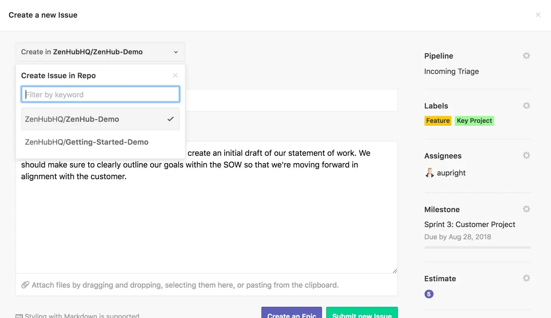Open the Labels settings gear

click(x=526, y=106)
